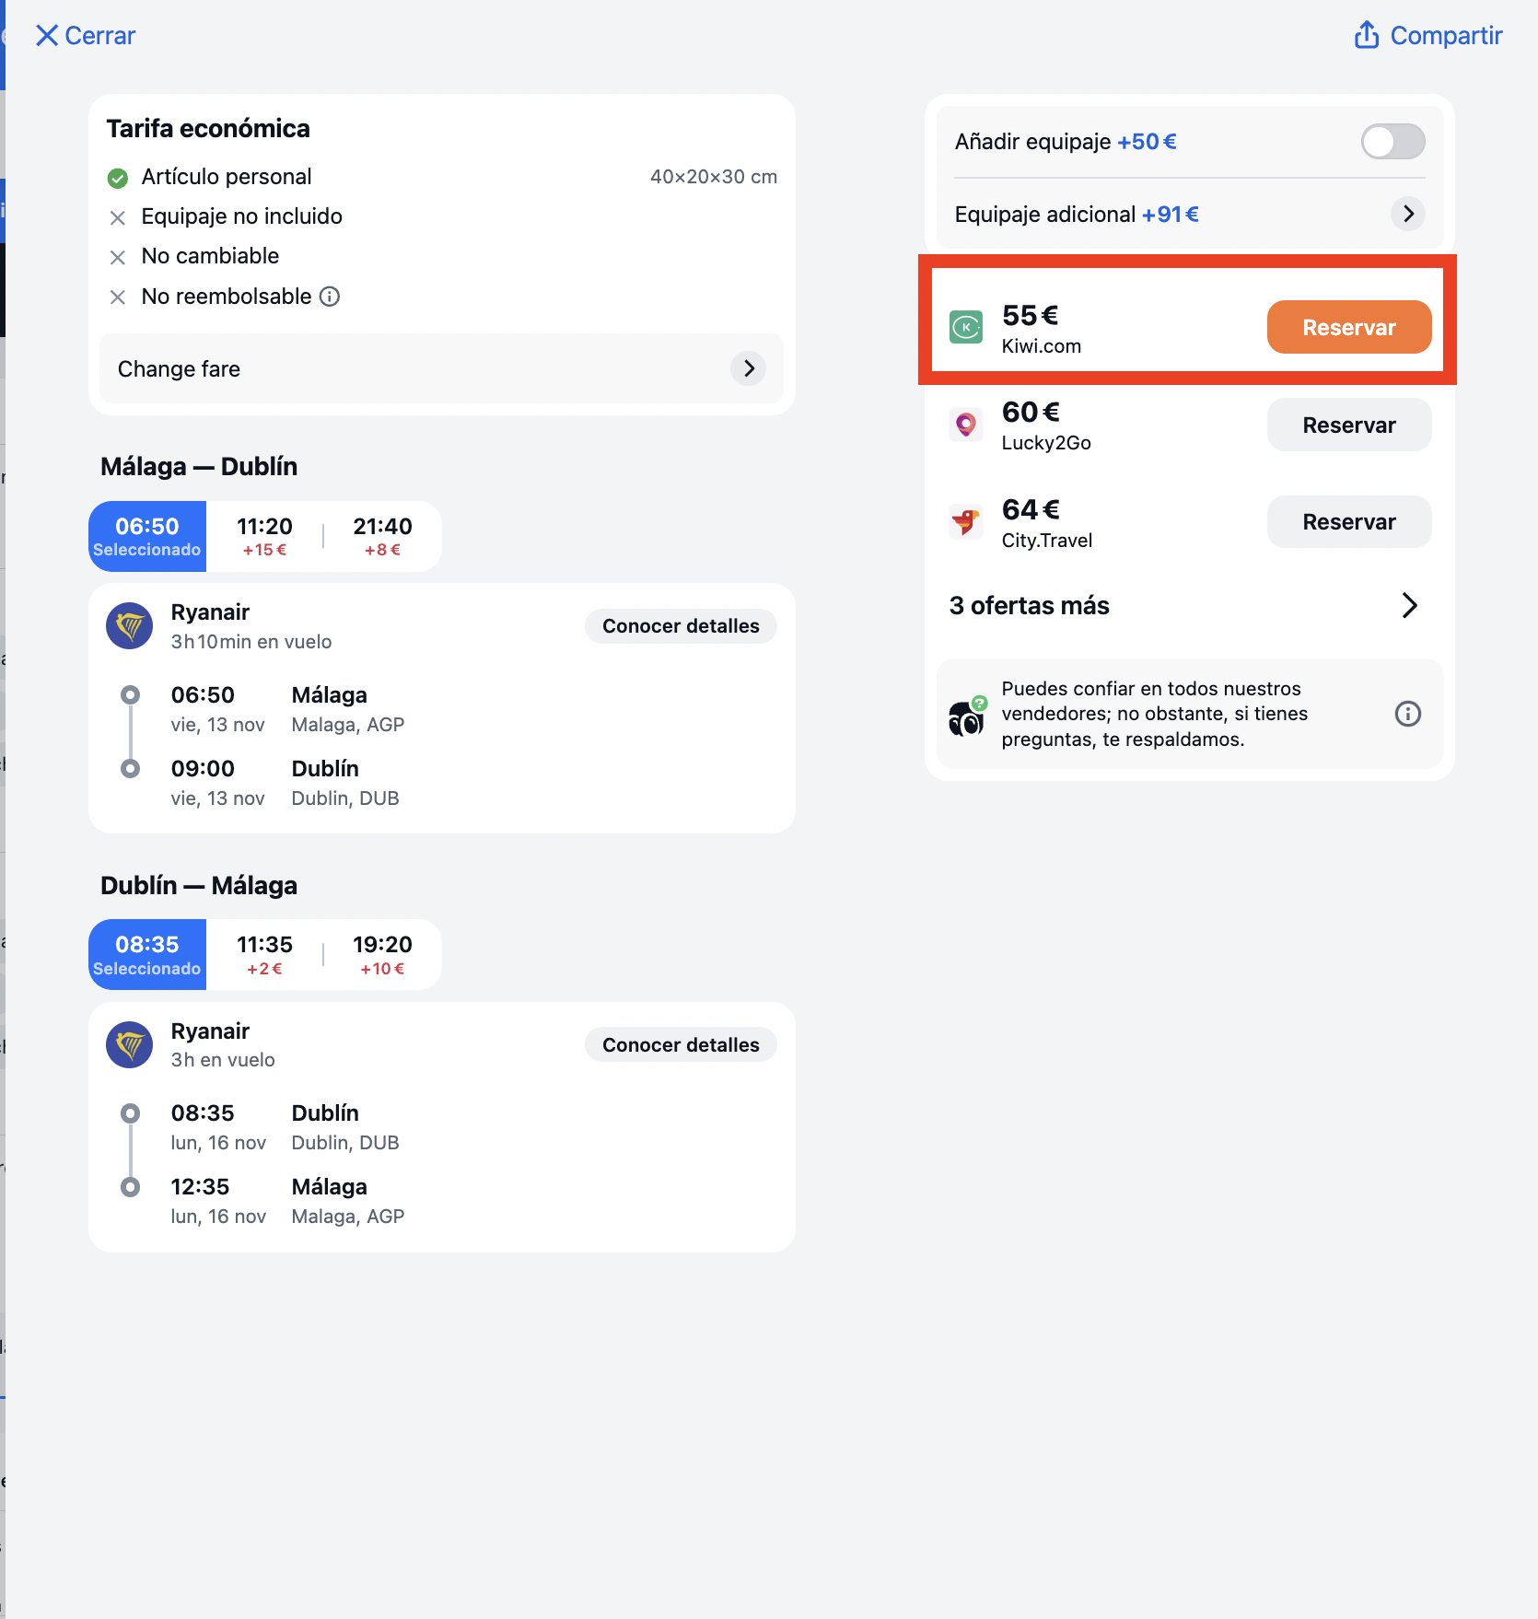Close the flight details panel with Cerrar
This screenshot has width=1538, height=1619.
pos(85,36)
